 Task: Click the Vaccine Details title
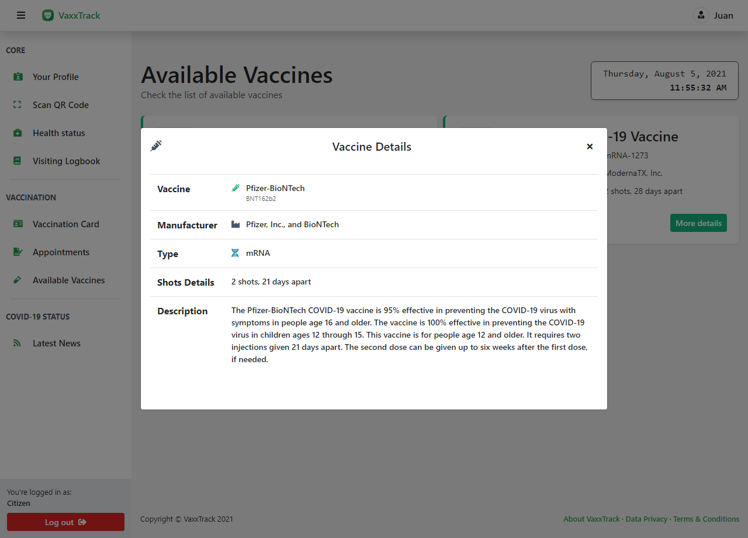tap(372, 147)
